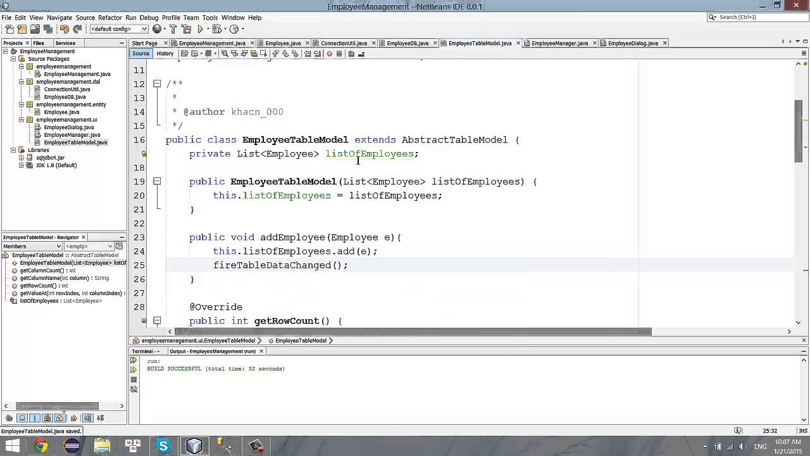Click the Stop Macro Recording icon
This screenshot has width=810, height=456.
point(339,54)
